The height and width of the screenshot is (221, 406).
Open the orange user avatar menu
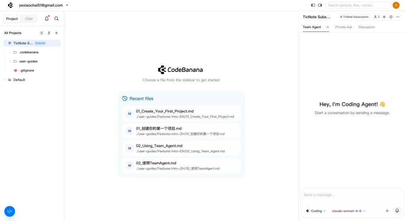tap(396, 5)
